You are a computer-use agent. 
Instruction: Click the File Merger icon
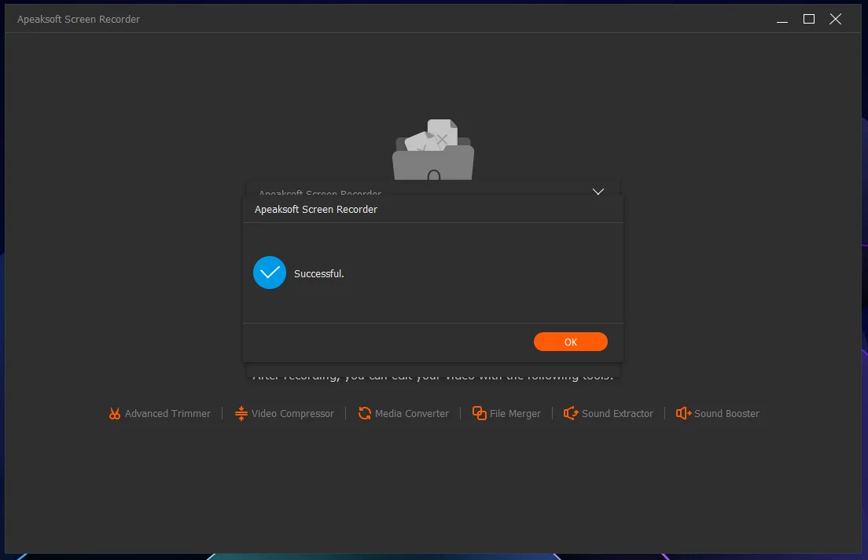click(480, 413)
